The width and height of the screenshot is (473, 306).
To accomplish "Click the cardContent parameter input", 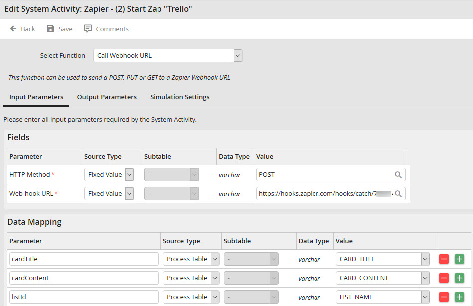I will pyautogui.click(x=84, y=278).
